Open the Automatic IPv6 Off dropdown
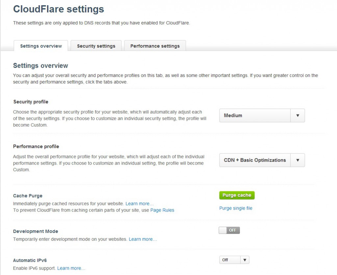Viewport: 337px width, 275px height. (x=234, y=260)
